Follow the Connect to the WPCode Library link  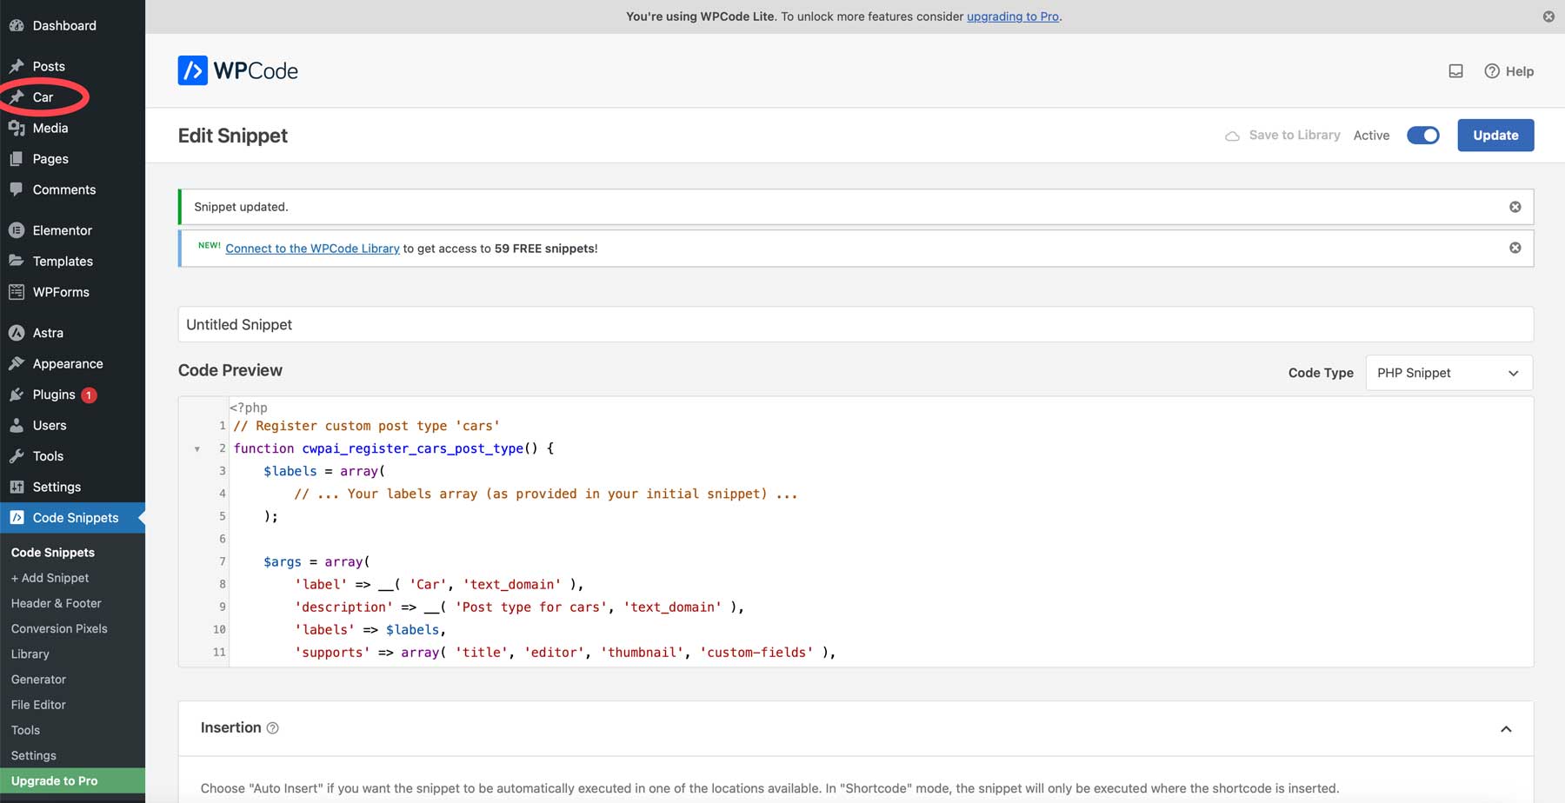(312, 249)
